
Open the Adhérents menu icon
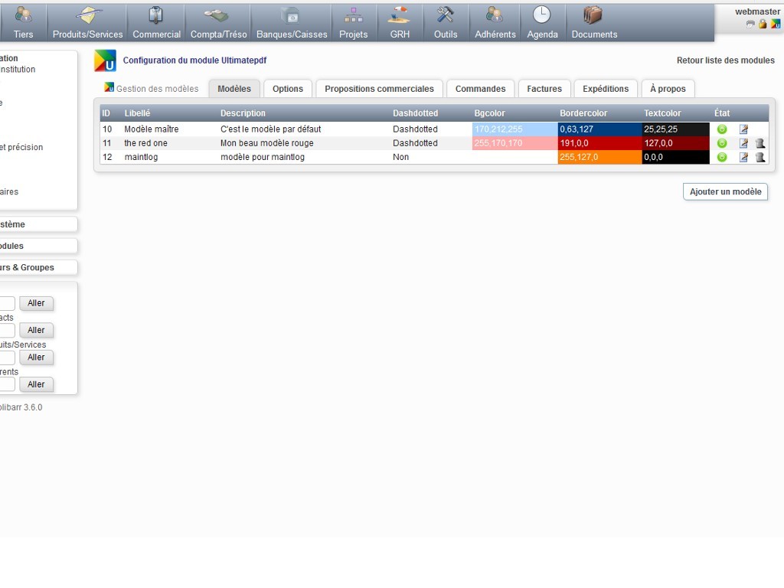pyautogui.click(x=495, y=15)
